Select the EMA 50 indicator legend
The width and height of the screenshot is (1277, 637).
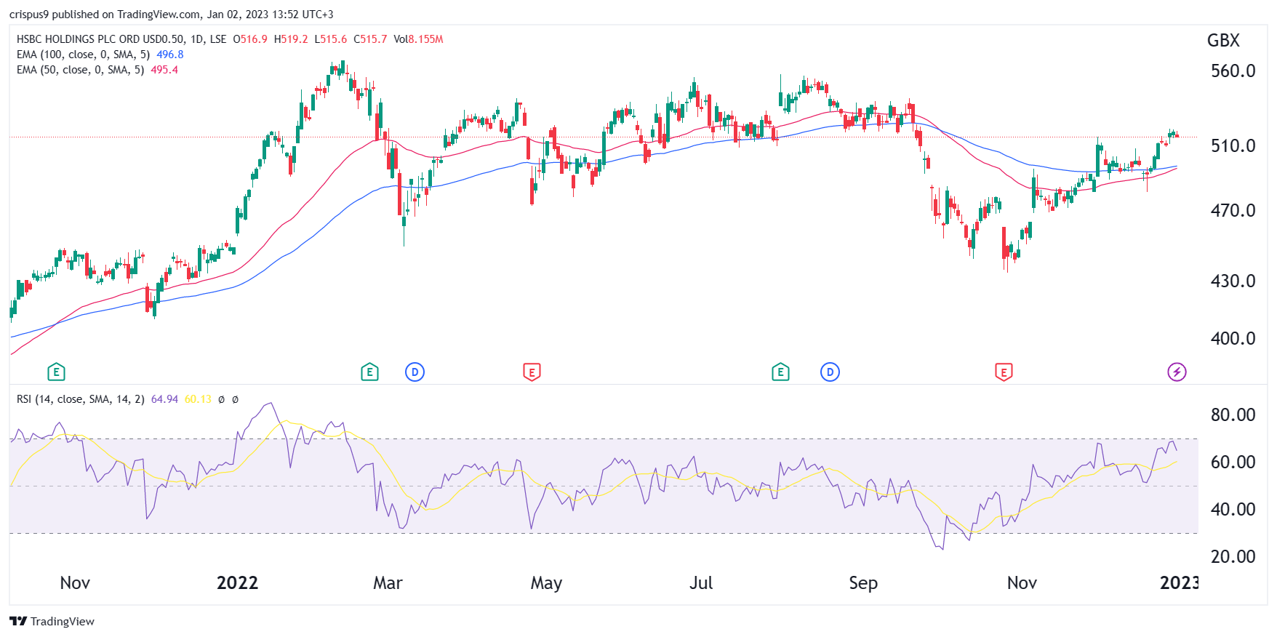[81, 70]
